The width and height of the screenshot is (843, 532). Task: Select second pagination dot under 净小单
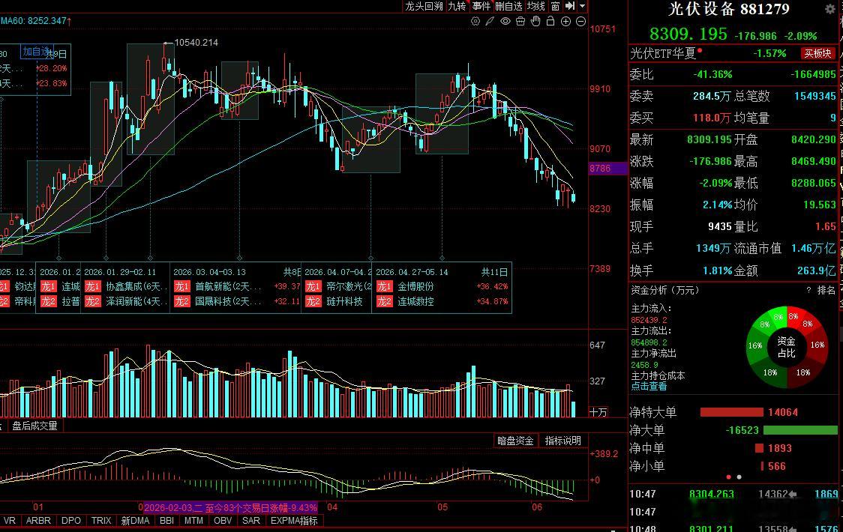[x=739, y=477]
